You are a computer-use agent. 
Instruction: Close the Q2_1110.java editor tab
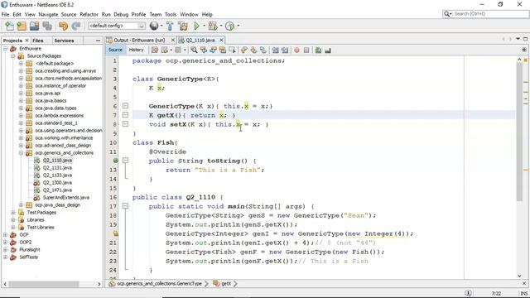tap(221, 41)
